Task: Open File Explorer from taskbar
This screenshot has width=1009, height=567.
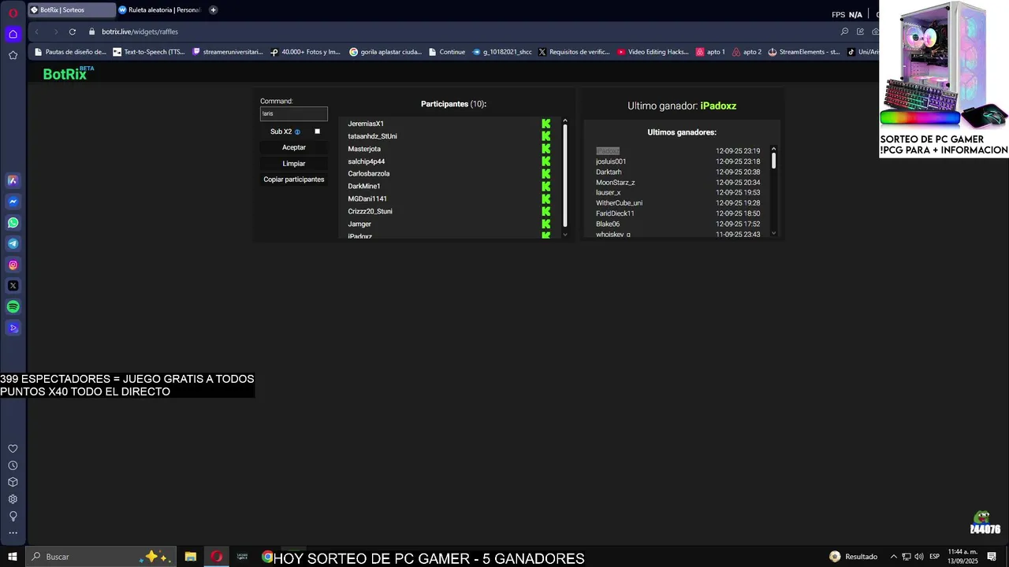Action: [x=191, y=557]
